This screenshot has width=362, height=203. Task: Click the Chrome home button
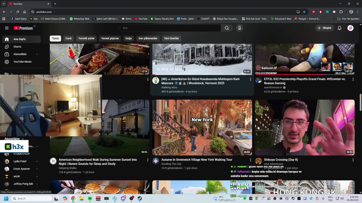(25, 12)
